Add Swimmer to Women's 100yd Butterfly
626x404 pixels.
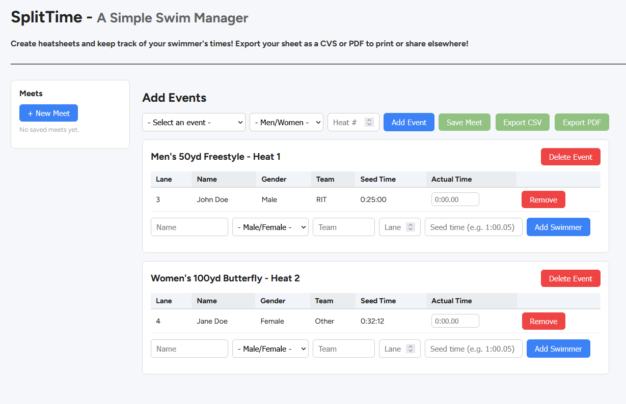pos(558,349)
